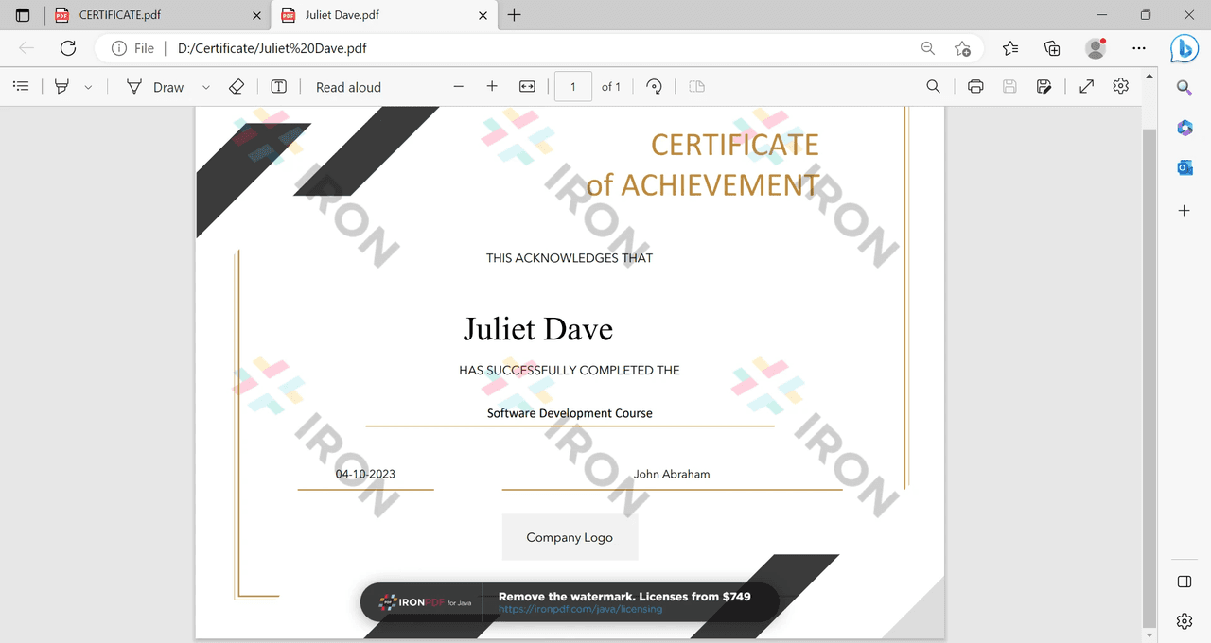Click the name Juliet Dave
Viewport: 1211px width, 643px height.
tap(537, 328)
